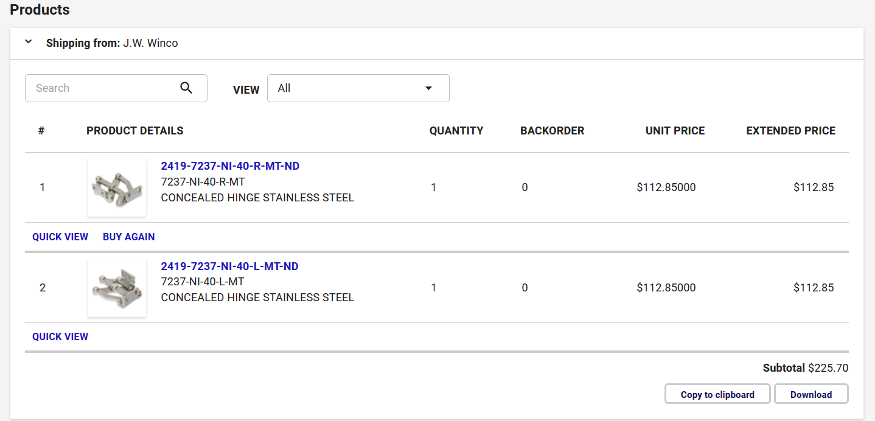The width and height of the screenshot is (875, 421).
Task: Click the PRODUCT DETAILS column header
Action: point(135,131)
